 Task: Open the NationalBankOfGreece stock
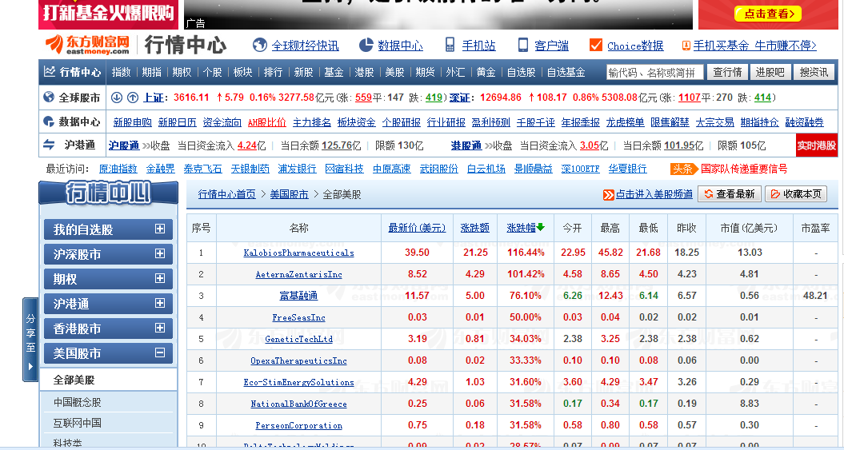(x=298, y=404)
